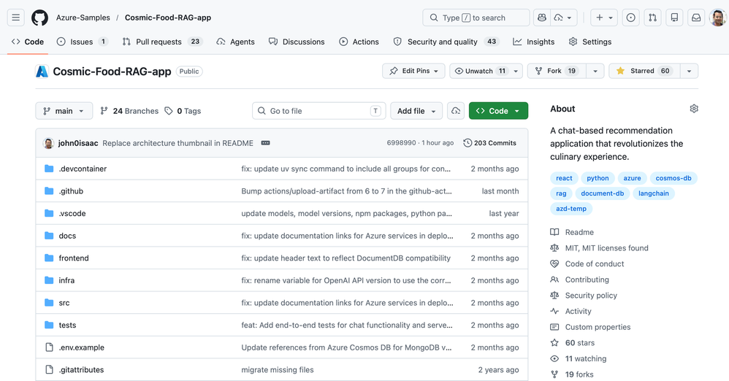This screenshot has height=381, width=729.
Task: Open the Agents tab
Action: tap(236, 42)
